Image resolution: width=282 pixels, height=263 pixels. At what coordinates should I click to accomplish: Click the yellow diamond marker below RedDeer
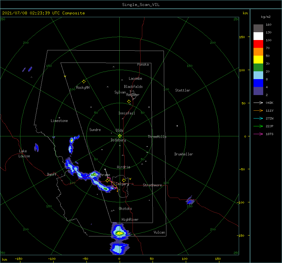point(129,102)
